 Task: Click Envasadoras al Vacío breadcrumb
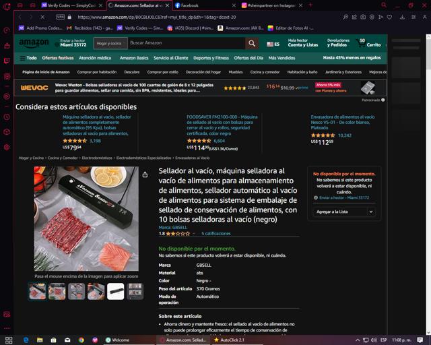193,158
